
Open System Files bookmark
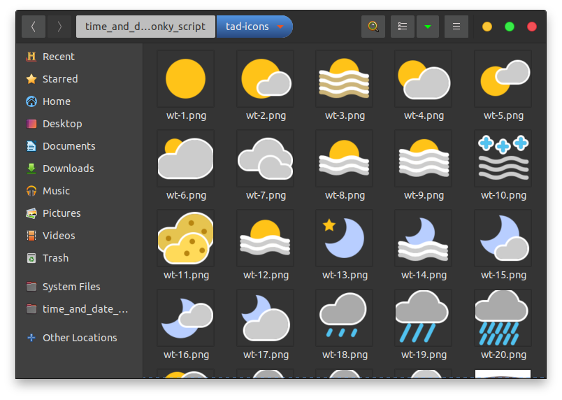point(79,287)
